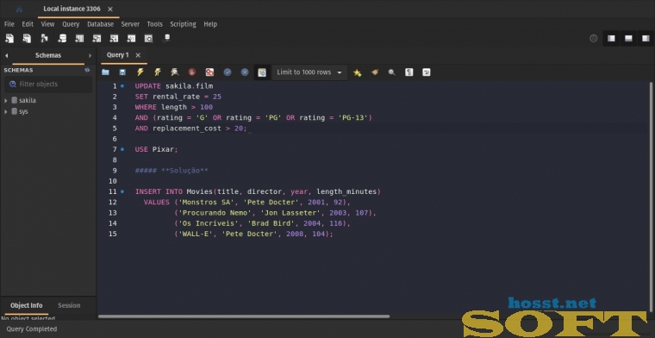
Task: Click the editor horizontal scrollbar
Action: coord(244,316)
